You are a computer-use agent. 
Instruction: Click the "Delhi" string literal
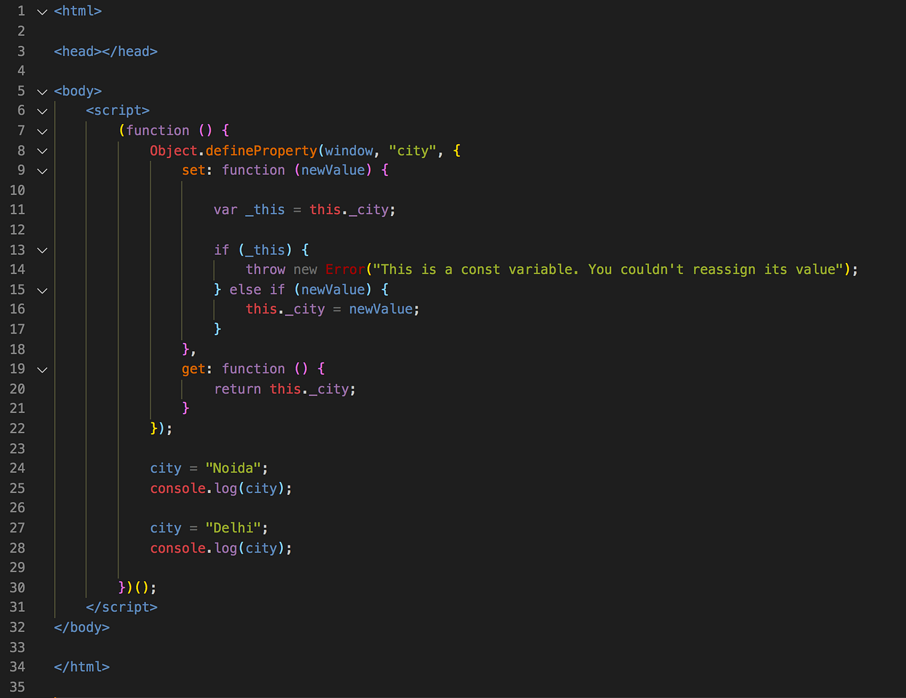[x=233, y=528]
